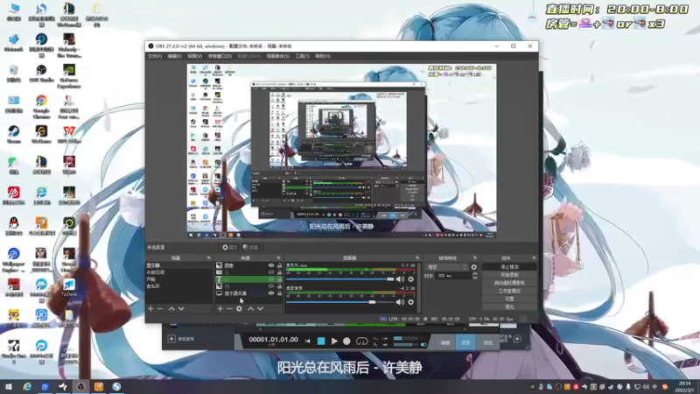
Task: Select 显示器 scene in Scenes list
Action: point(178,265)
